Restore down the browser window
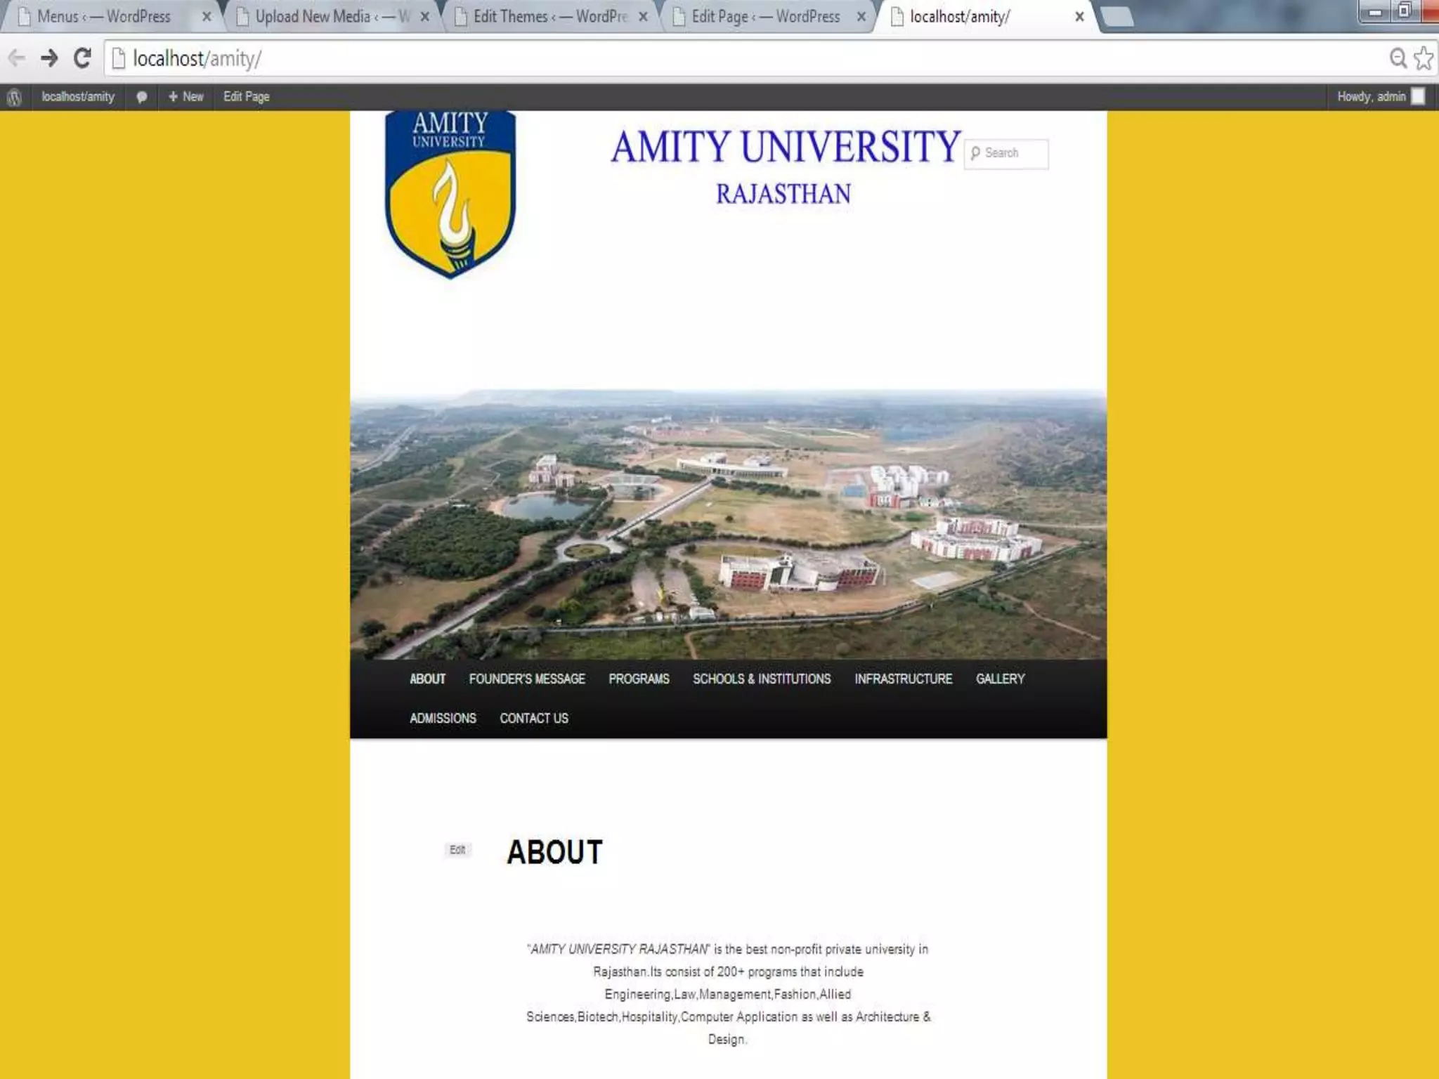 [1404, 11]
